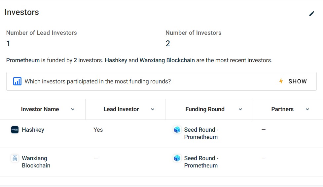This screenshot has width=323, height=187.
Task: Click Hashkey link in summary sentence
Action: click(x=116, y=60)
